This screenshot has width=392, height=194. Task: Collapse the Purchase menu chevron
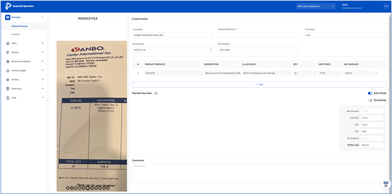coord(43,17)
